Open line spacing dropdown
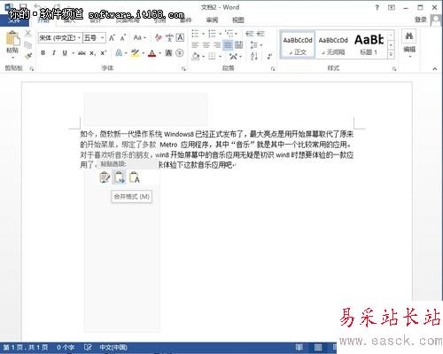The image size is (443, 354). pyautogui.click(x=256, y=45)
